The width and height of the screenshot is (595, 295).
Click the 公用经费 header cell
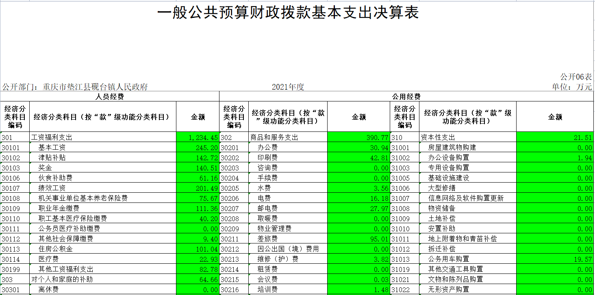pyautogui.click(x=406, y=97)
